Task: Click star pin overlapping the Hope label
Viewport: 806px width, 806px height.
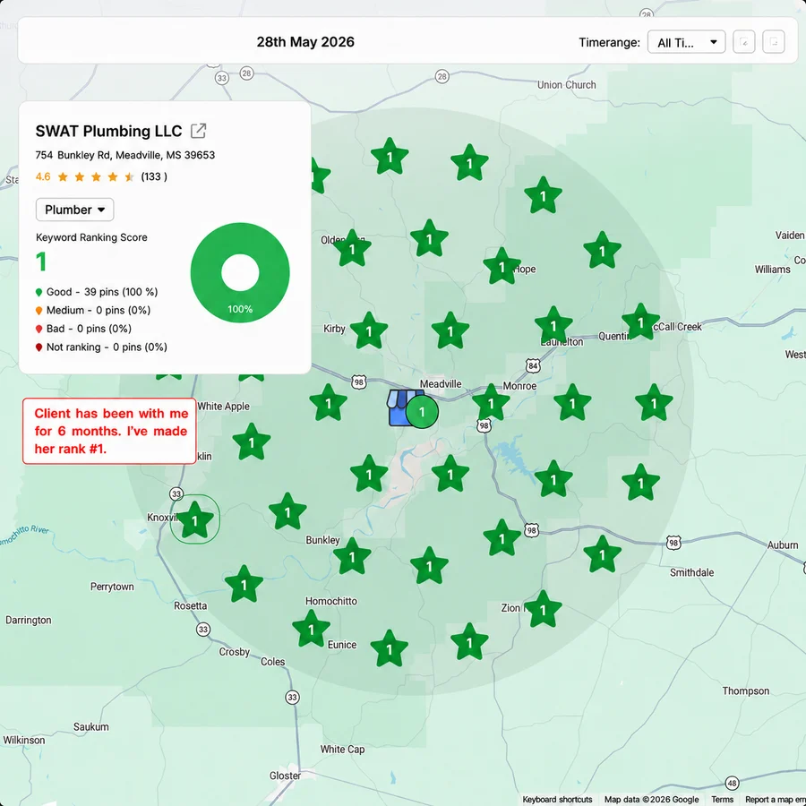Action: pyautogui.click(x=502, y=266)
